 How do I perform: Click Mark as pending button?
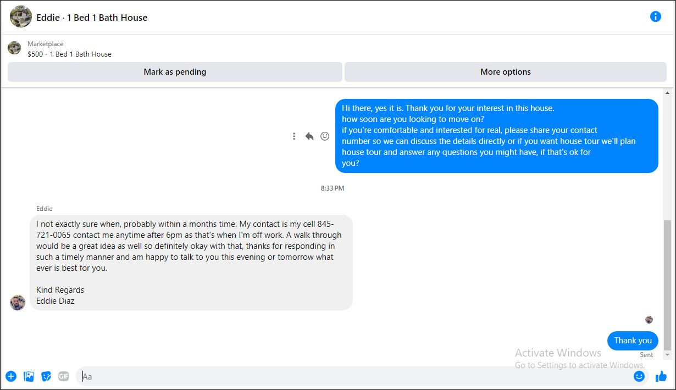pyautogui.click(x=175, y=72)
